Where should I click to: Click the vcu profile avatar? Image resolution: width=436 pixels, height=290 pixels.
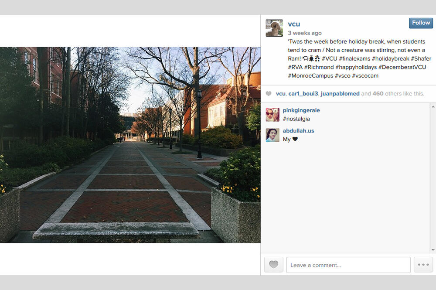pos(274,28)
